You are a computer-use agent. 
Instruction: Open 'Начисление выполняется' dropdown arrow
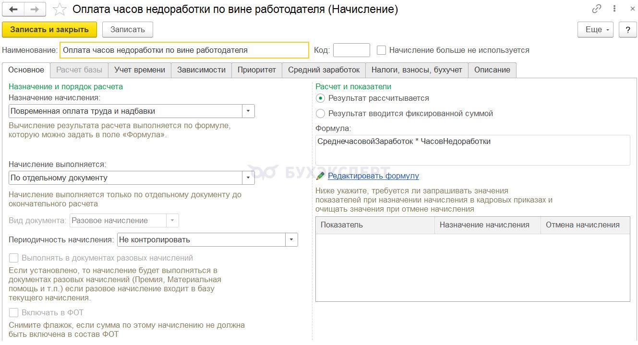click(x=248, y=178)
